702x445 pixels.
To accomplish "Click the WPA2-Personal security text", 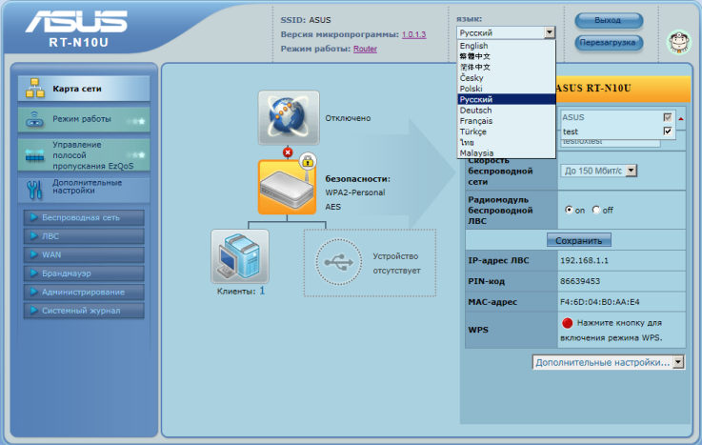I will (355, 192).
